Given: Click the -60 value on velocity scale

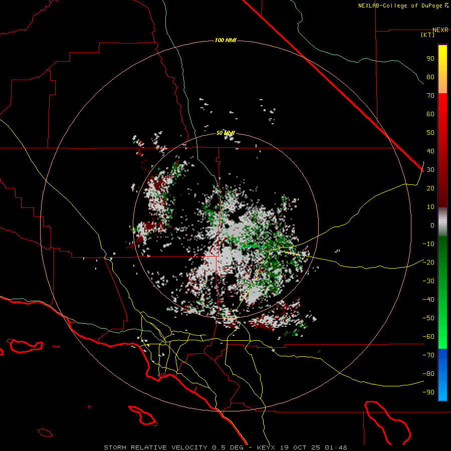Looking at the screenshot, I should [428, 337].
